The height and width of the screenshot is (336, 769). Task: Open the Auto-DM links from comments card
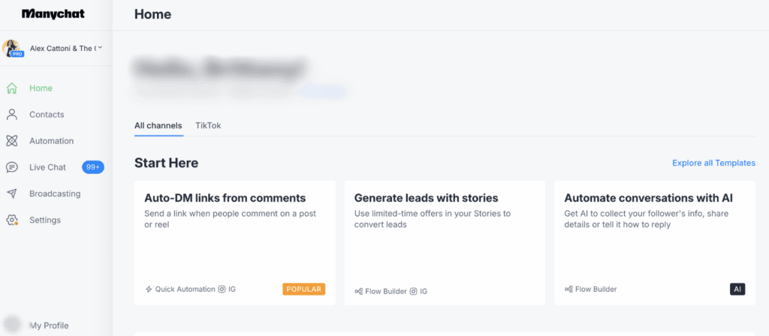(x=235, y=243)
